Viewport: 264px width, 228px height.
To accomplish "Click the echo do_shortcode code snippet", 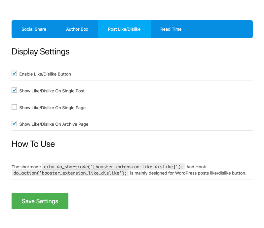I will point(113,167).
